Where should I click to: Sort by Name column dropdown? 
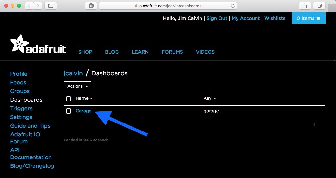[84, 98]
